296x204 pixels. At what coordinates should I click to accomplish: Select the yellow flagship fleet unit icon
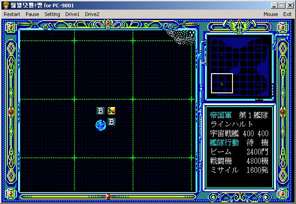[111, 111]
